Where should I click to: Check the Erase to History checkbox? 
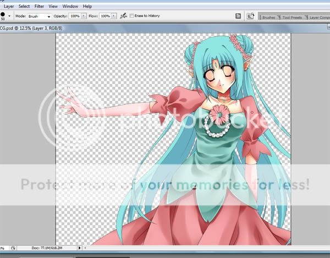coord(132,16)
